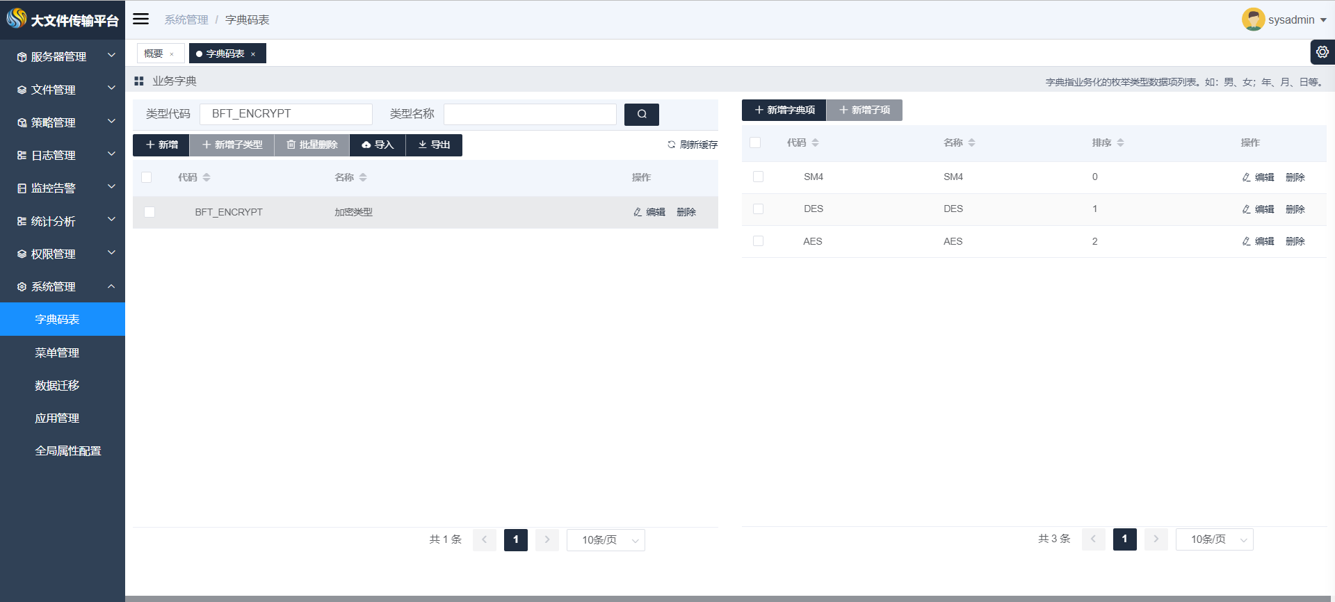The height and width of the screenshot is (602, 1335).
Task: Click the 类型名称 input field
Action: [530, 114]
